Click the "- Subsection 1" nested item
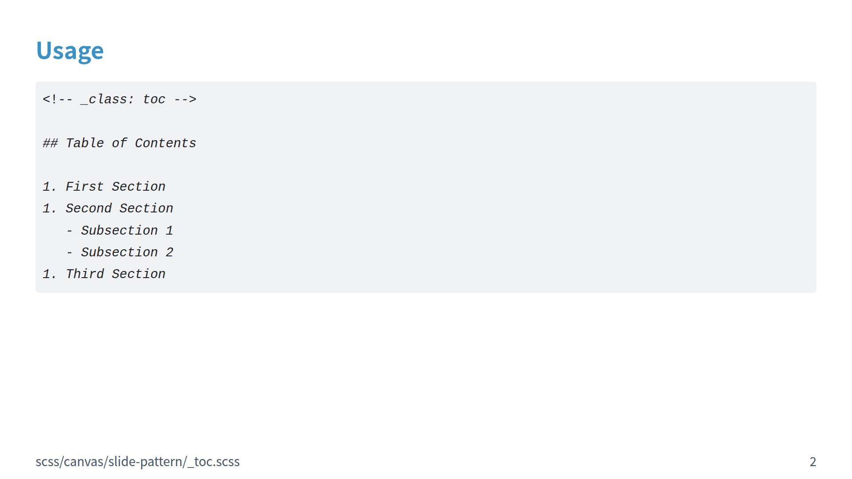This screenshot has width=852, height=479. click(x=119, y=231)
